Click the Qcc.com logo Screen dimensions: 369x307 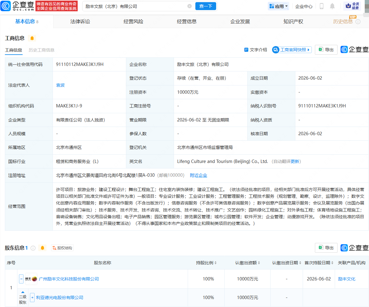tap(17, 6)
